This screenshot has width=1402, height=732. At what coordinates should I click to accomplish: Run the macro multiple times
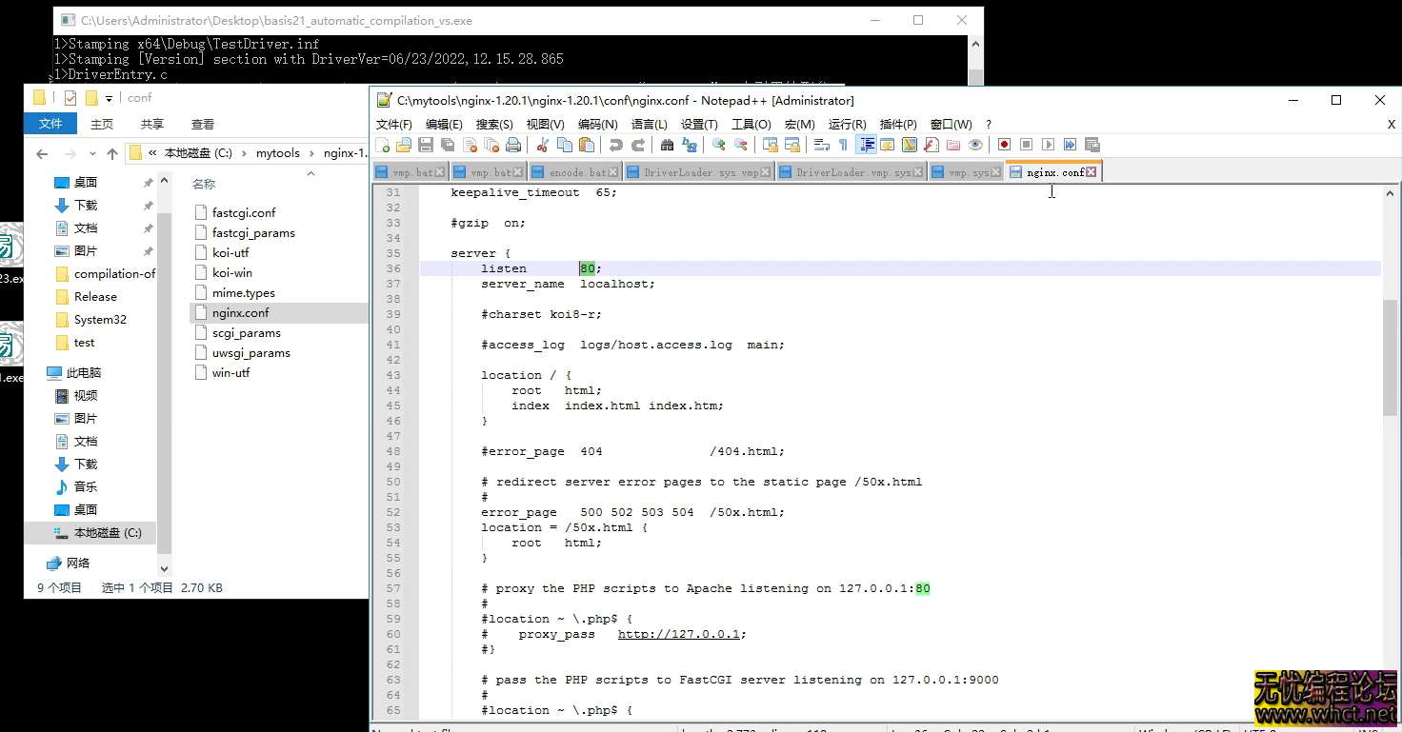click(x=1069, y=144)
